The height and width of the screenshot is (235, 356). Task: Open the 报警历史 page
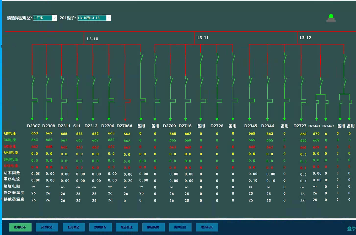pos(153,227)
